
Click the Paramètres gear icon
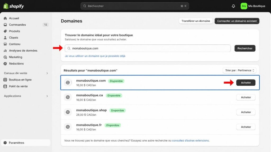[x=5, y=143]
